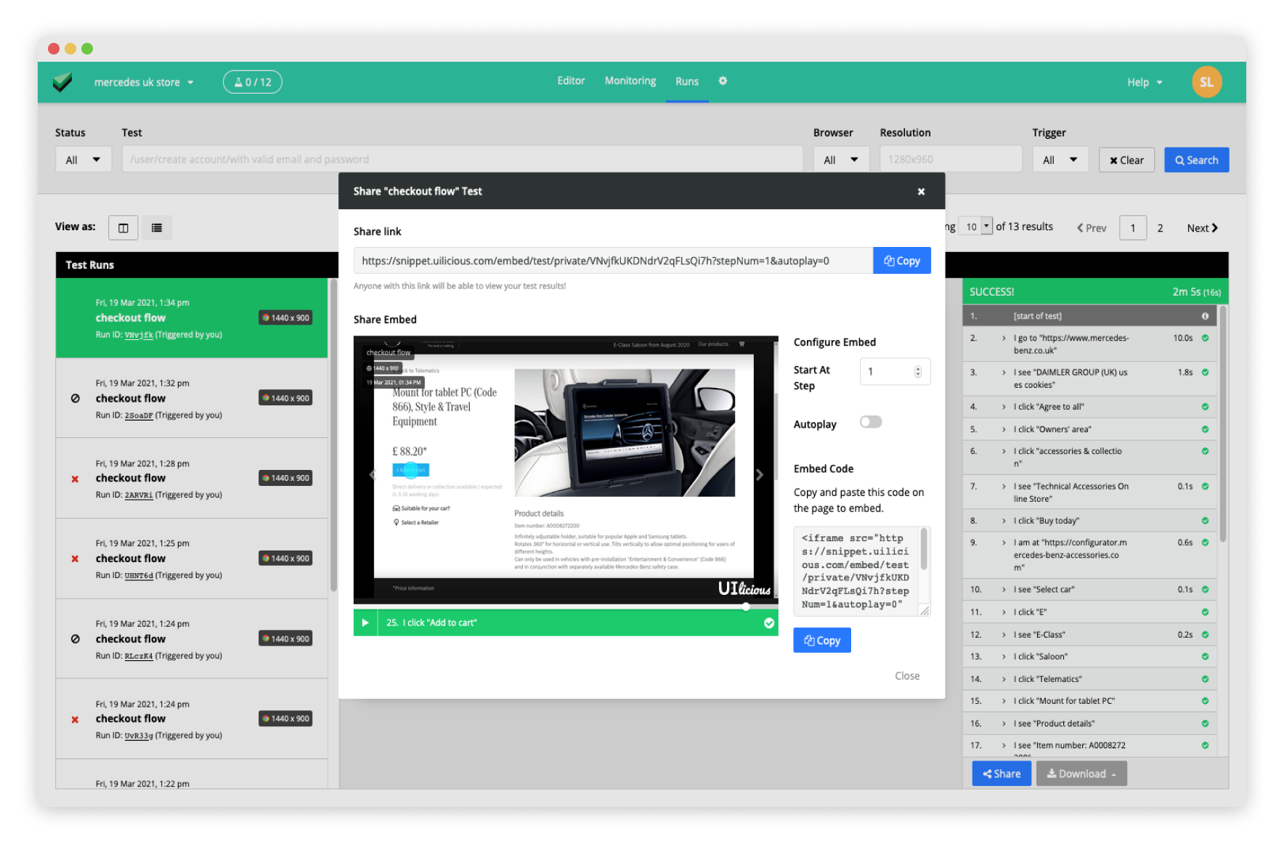The height and width of the screenshot is (844, 1284).
Task: Play the embedded test recording
Action: (x=365, y=622)
